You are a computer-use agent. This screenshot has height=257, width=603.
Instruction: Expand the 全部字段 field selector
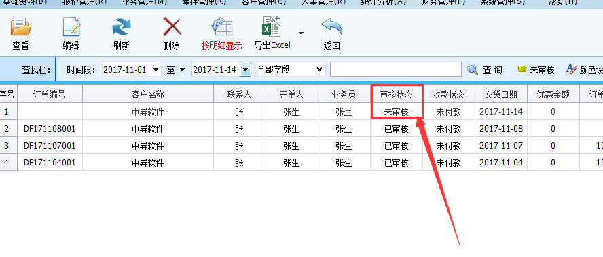(318, 70)
